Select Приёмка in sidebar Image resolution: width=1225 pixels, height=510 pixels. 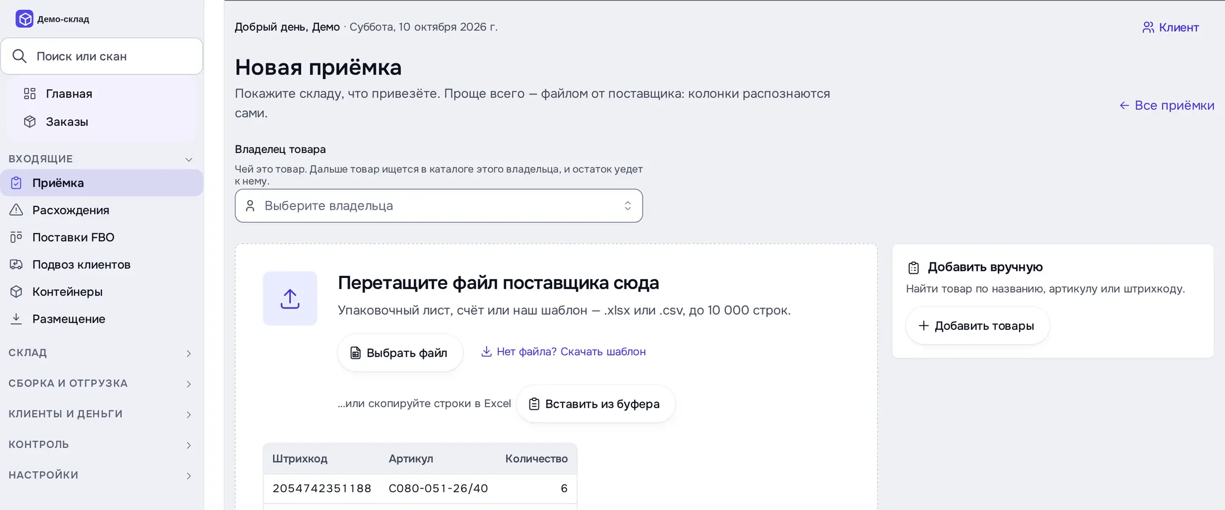(102, 183)
